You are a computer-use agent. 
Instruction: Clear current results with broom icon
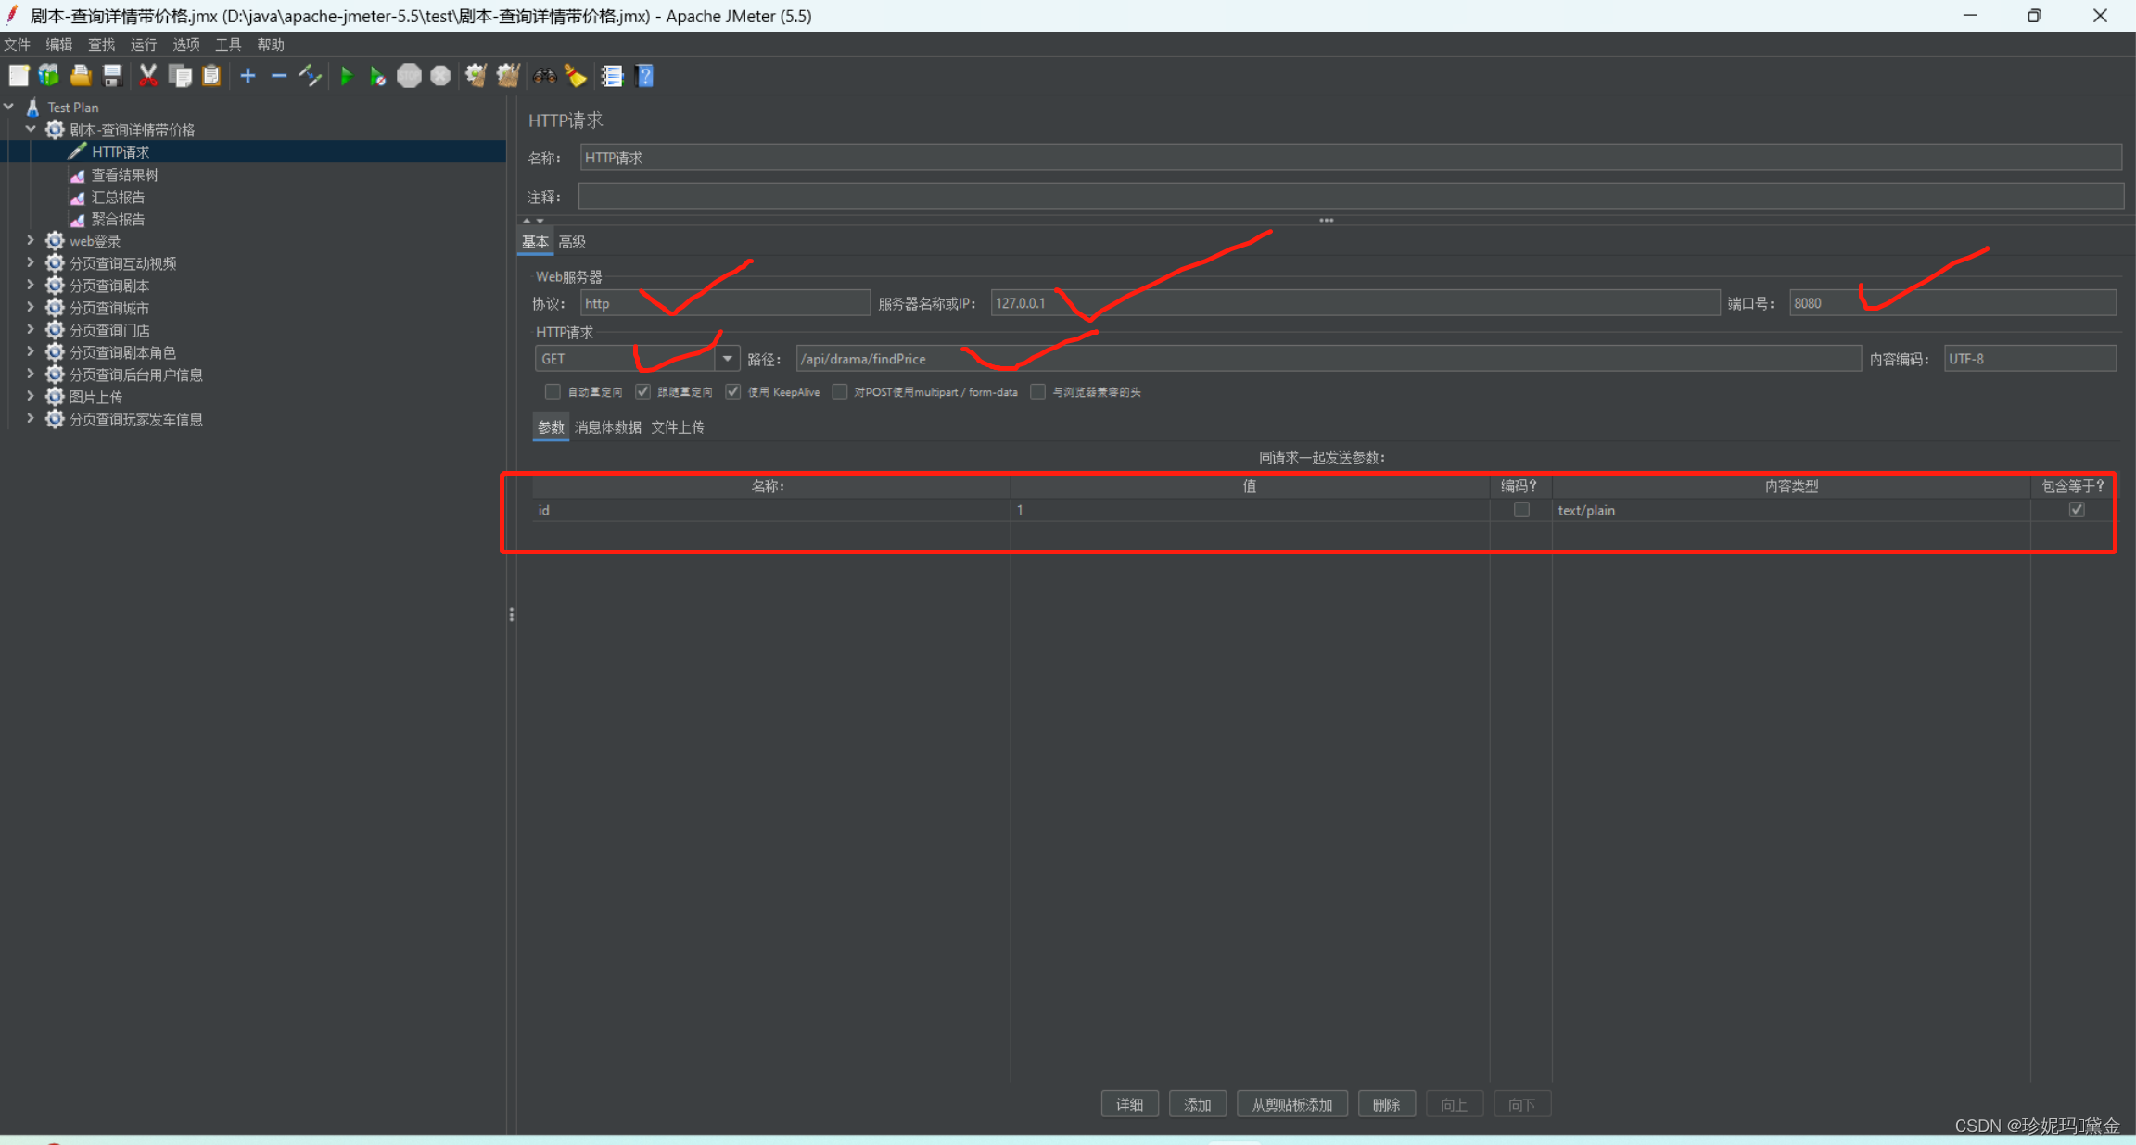pos(476,76)
